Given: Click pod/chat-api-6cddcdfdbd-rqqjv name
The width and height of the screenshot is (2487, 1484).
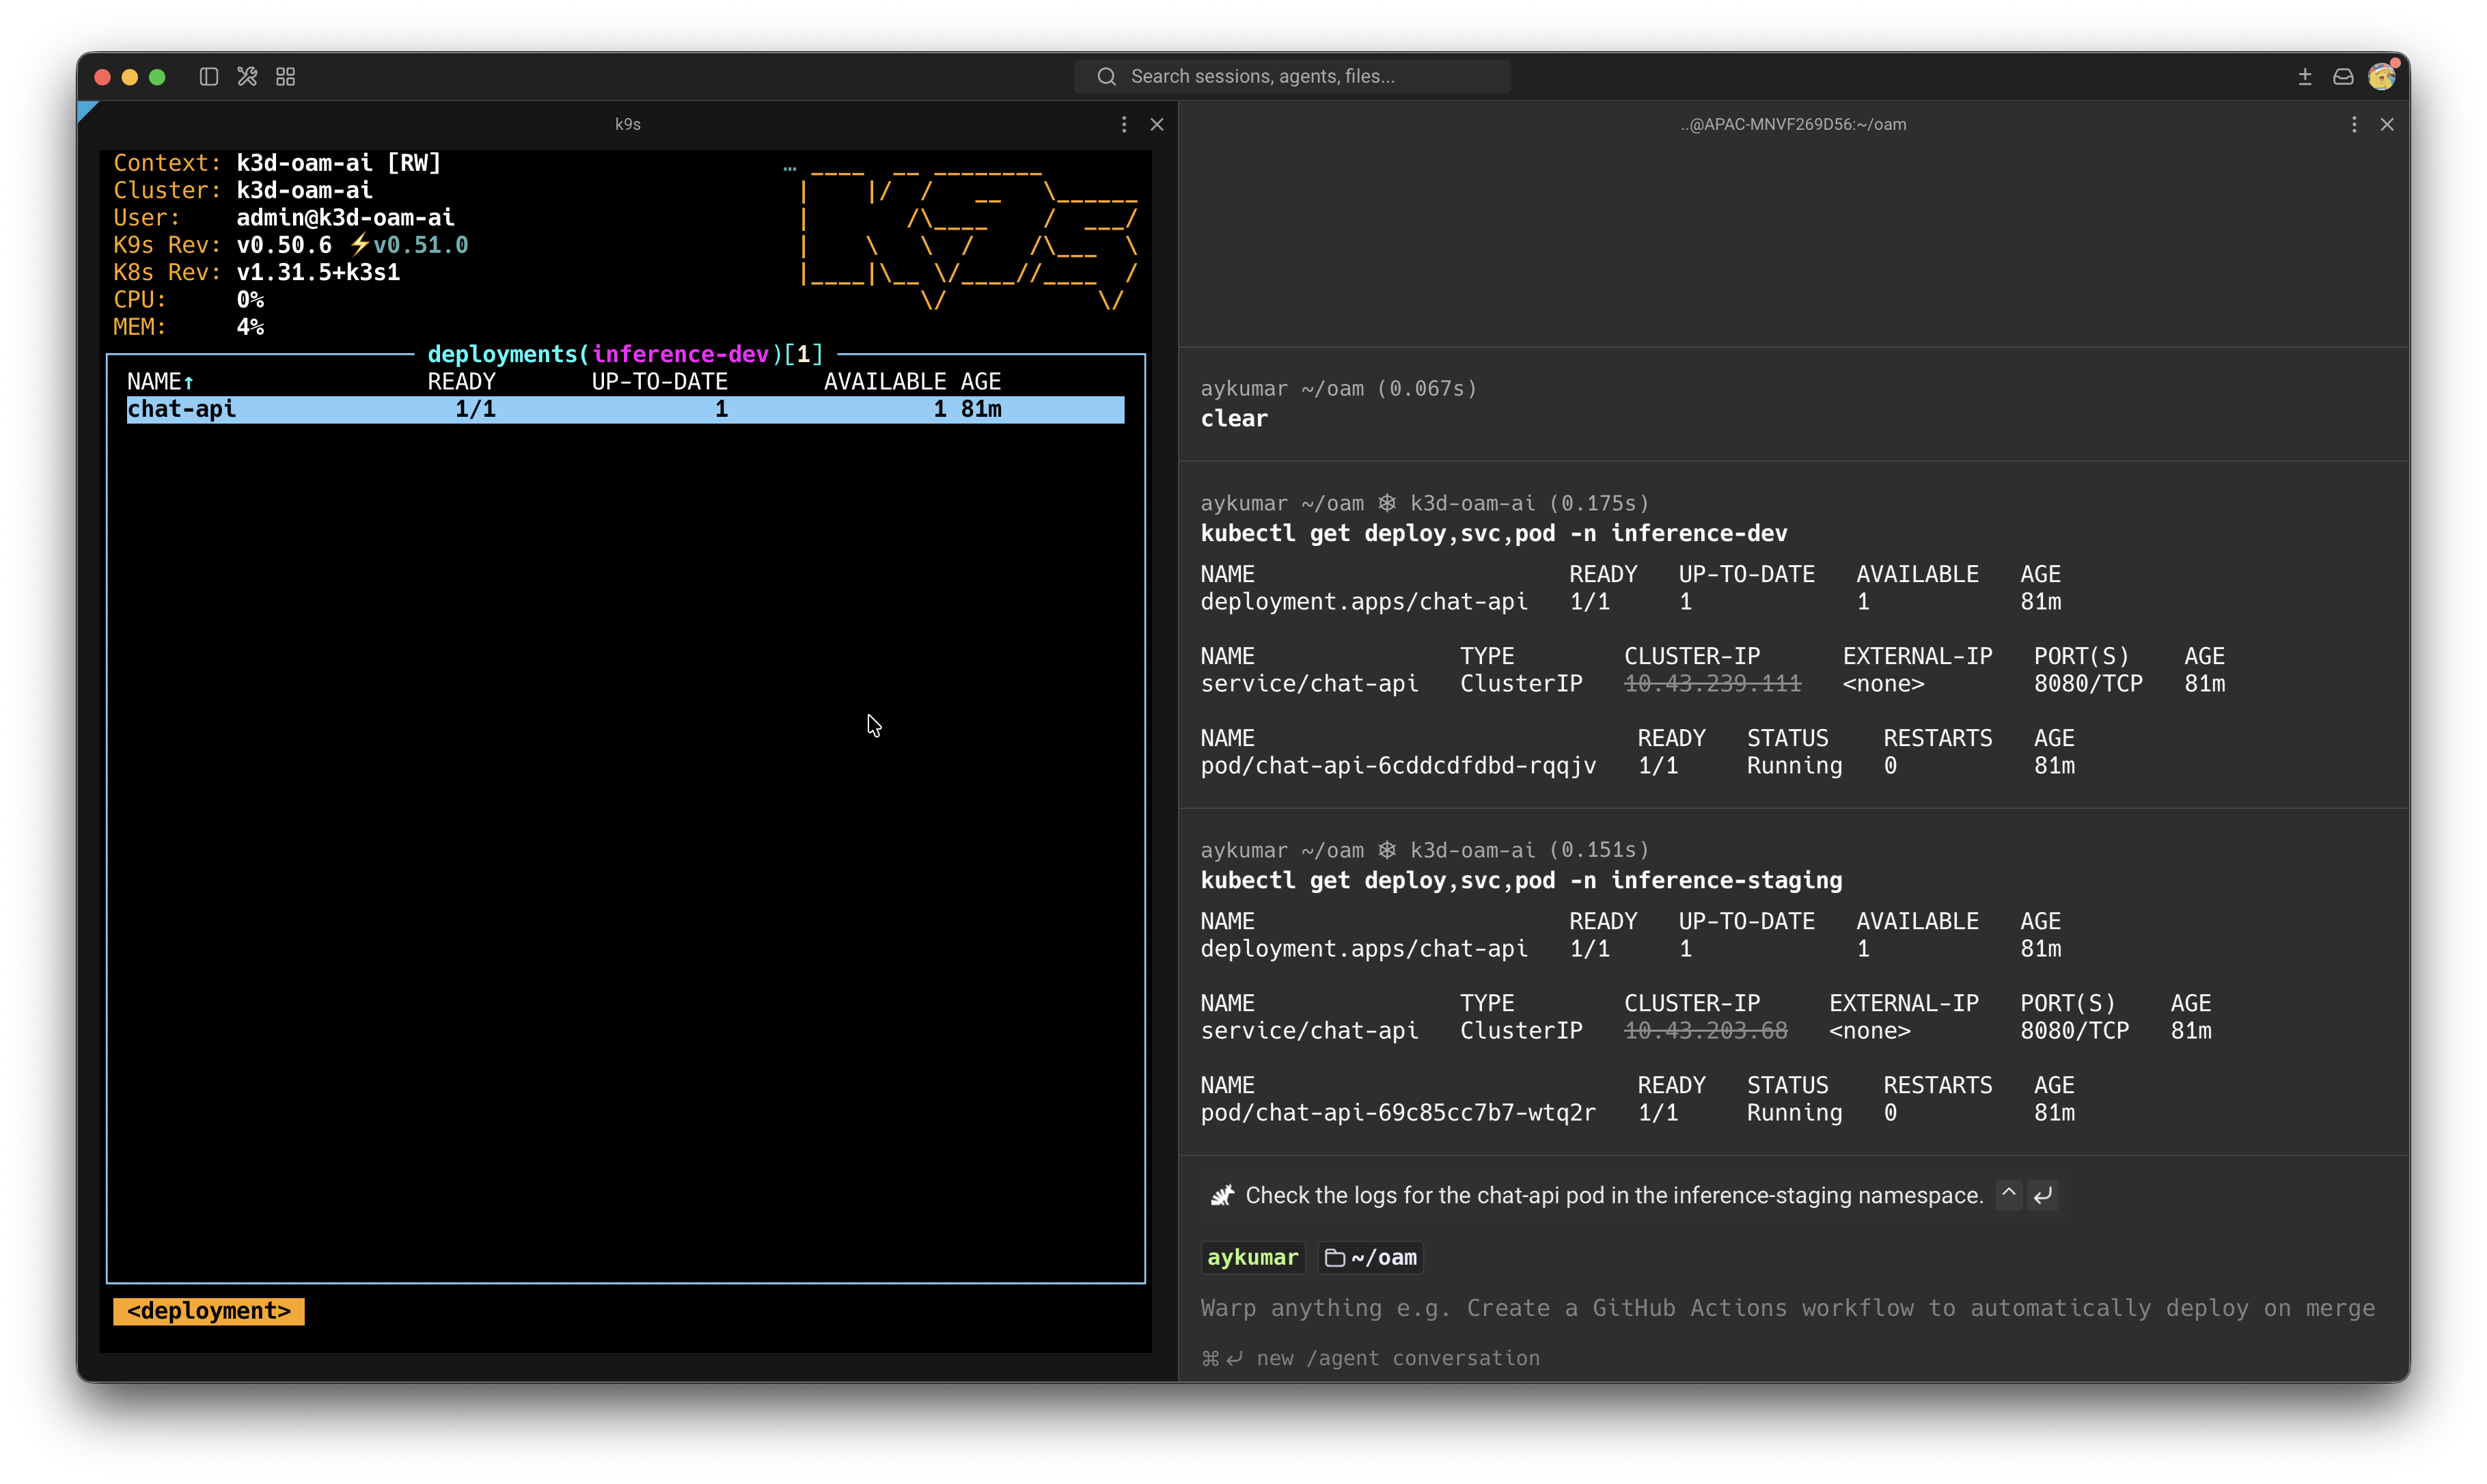Looking at the screenshot, I should click(x=1398, y=766).
